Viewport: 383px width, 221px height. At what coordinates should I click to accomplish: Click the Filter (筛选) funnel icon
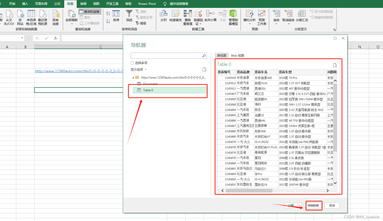(x=129, y=14)
